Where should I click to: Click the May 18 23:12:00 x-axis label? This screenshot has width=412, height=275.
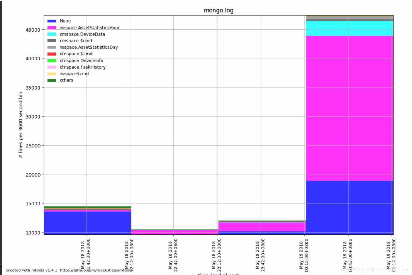coord(217,255)
